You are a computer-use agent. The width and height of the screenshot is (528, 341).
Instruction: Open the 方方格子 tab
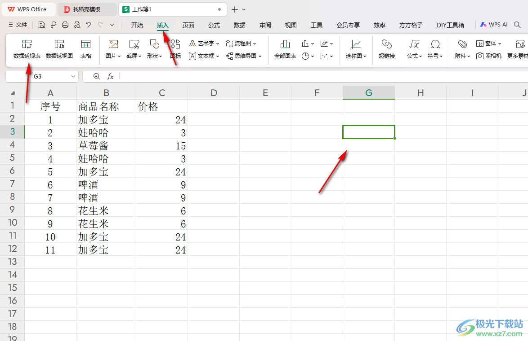pyautogui.click(x=411, y=25)
